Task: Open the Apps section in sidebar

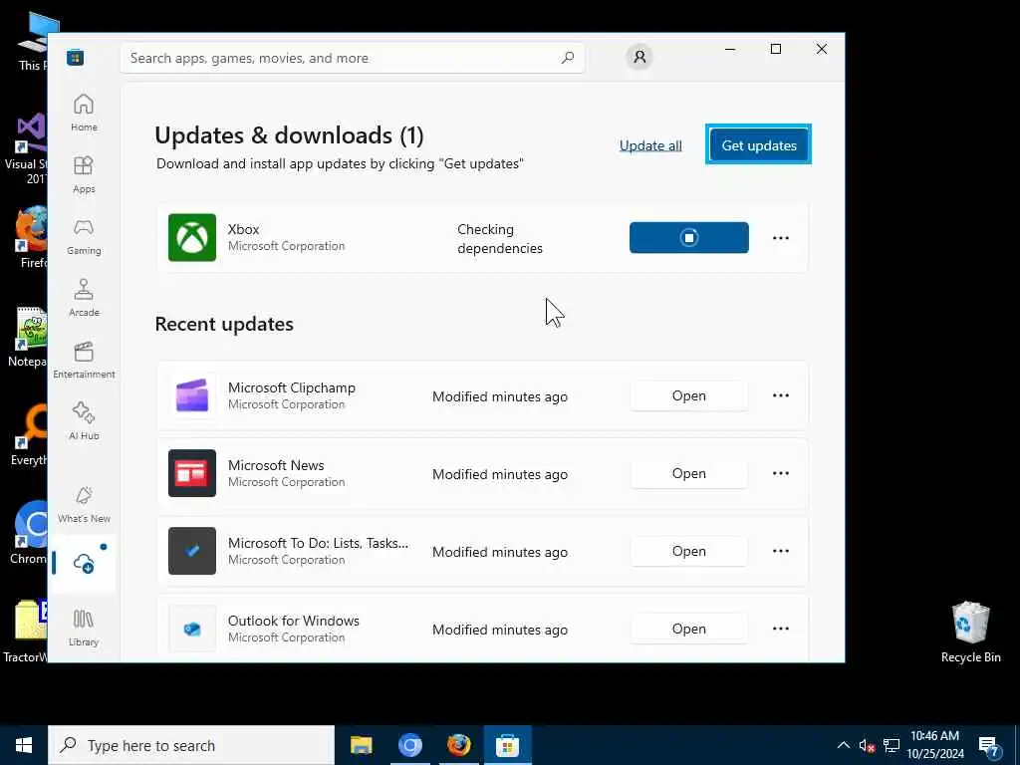Action: [84, 175]
